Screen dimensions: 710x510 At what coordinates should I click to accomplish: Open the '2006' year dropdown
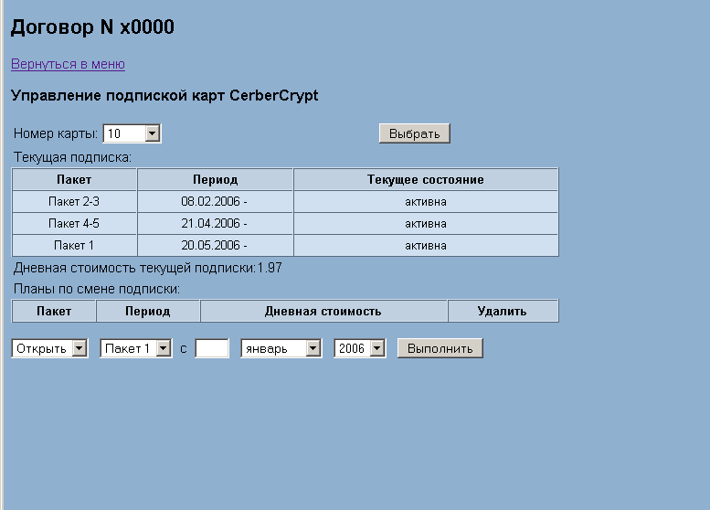[360, 348]
